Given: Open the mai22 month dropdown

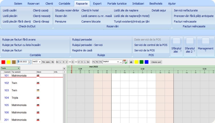Looking at the screenshot, I should point(40,62).
